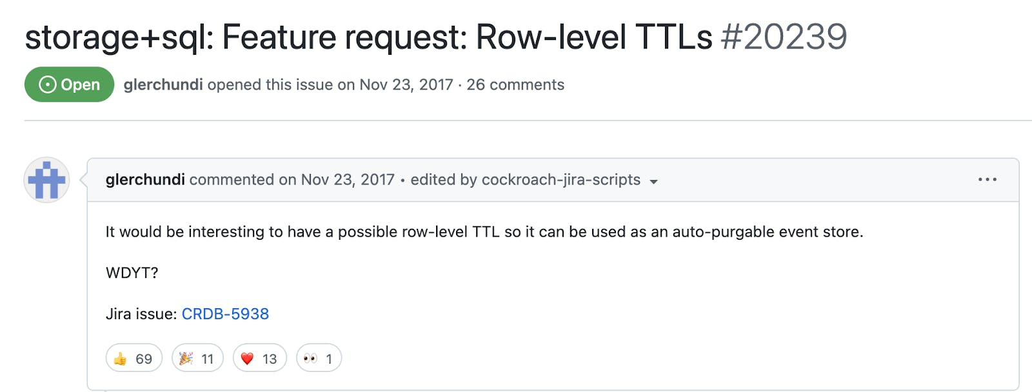Click the 'auto-purgable event store' sentence

click(766, 231)
